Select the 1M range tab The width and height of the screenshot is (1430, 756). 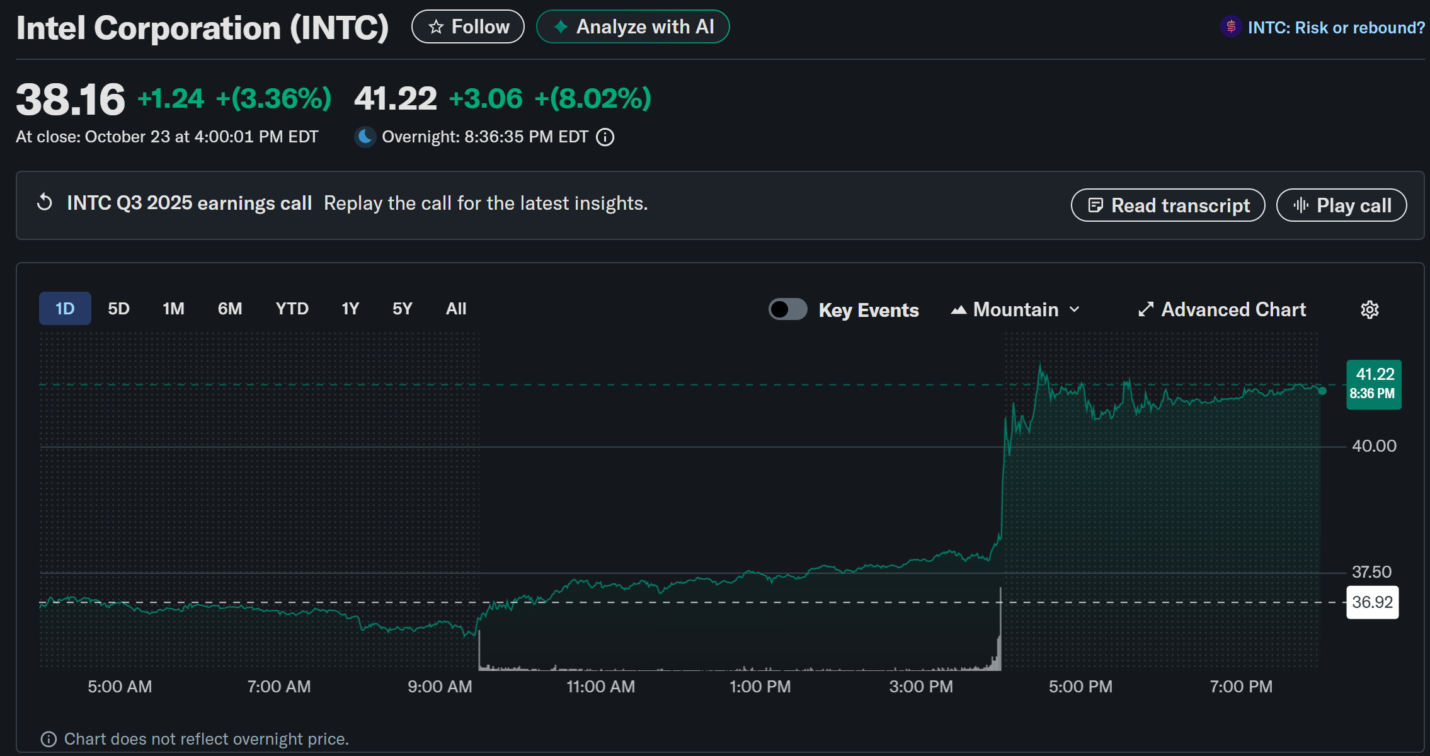click(173, 309)
